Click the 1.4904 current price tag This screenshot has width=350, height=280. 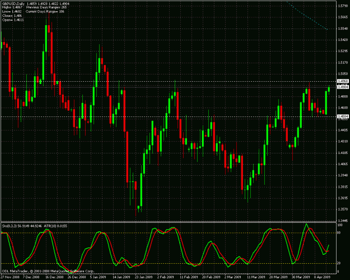[343, 87]
